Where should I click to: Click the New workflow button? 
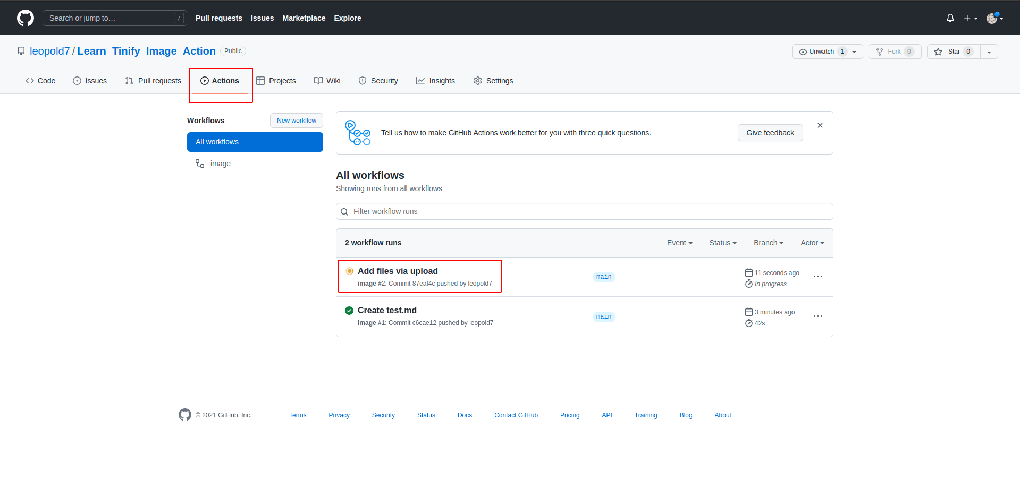pos(296,121)
